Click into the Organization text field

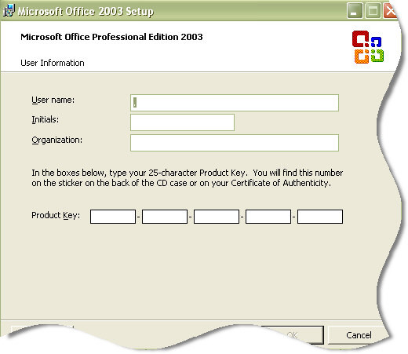click(235, 143)
